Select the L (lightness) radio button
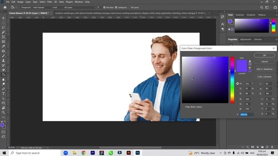Viewport: 278px width, 156px height. (x=258, y=84)
